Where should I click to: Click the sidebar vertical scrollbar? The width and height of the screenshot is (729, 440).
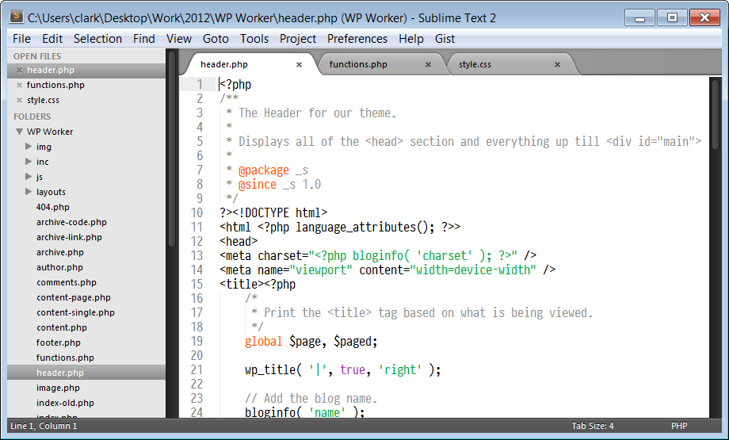172,149
